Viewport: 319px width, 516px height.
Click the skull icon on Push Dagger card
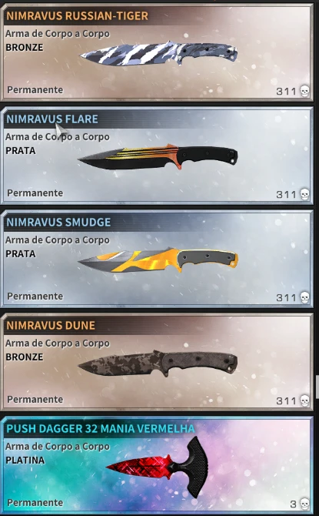[x=305, y=504]
